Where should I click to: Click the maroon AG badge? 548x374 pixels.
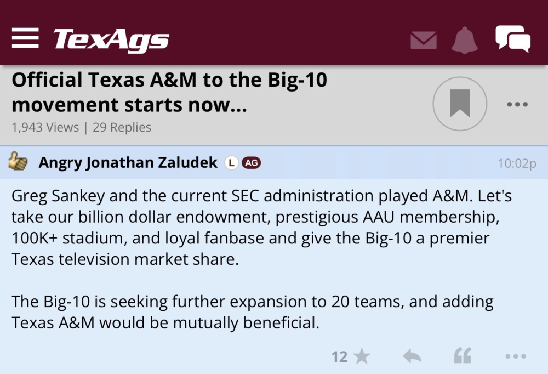click(251, 163)
